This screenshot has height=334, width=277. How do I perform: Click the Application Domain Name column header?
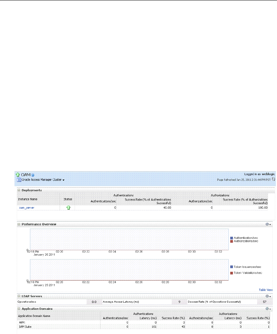click(34, 316)
